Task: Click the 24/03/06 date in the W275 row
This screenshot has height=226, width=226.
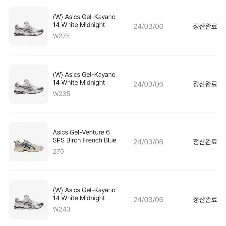Action: (x=148, y=27)
